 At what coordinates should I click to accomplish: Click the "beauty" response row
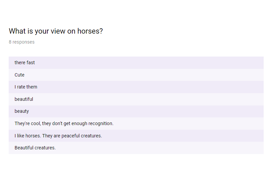[22, 111]
